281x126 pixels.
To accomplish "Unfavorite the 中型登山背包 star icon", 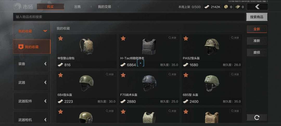I will [61, 38].
